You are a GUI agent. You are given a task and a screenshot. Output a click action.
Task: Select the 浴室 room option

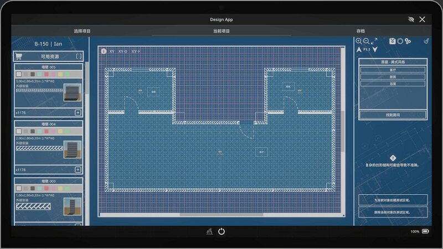click(393, 84)
